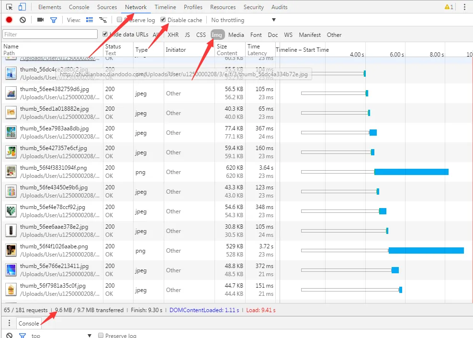Filter requests by Other type
473x338 pixels.
pos(334,35)
